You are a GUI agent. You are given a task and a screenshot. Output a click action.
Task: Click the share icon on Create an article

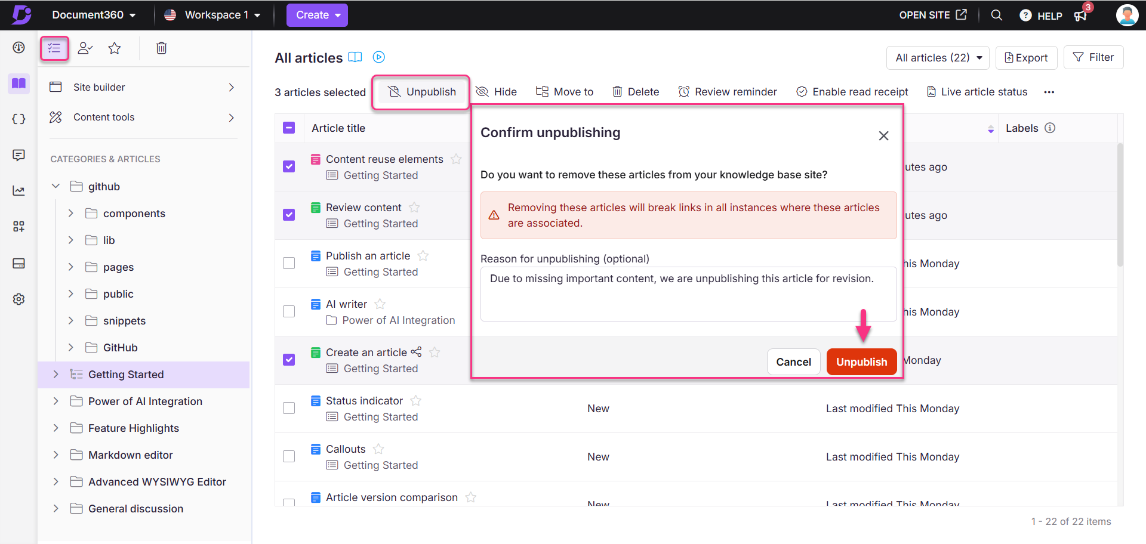[416, 352]
